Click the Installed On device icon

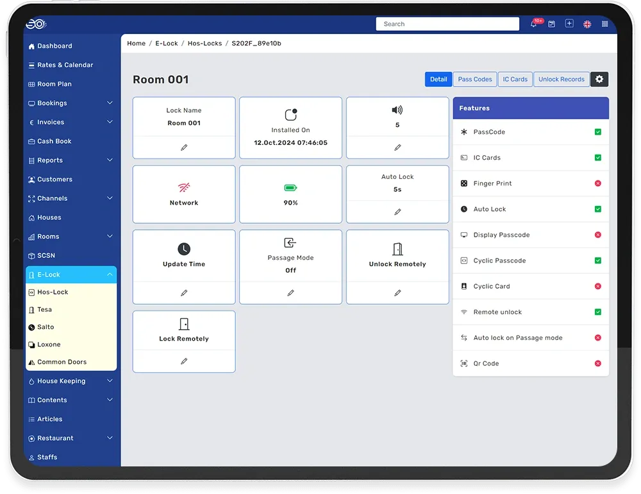coord(290,114)
